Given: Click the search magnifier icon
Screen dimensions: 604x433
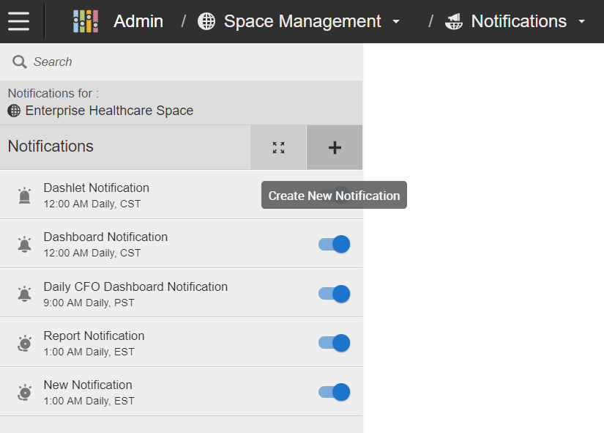Looking at the screenshot, I should point(19,62).
